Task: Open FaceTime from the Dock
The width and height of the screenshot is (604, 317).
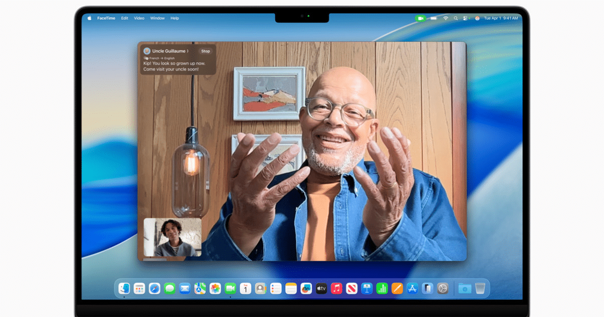Action: pyautogui.click(x=230, y=288)
